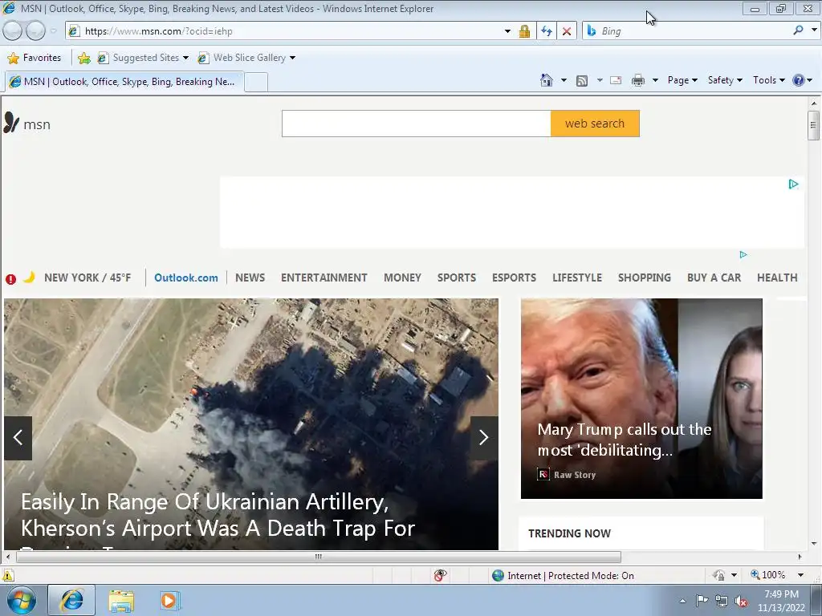
Task: Go to the previous carousel slide
Action: (x=18, y=438)
